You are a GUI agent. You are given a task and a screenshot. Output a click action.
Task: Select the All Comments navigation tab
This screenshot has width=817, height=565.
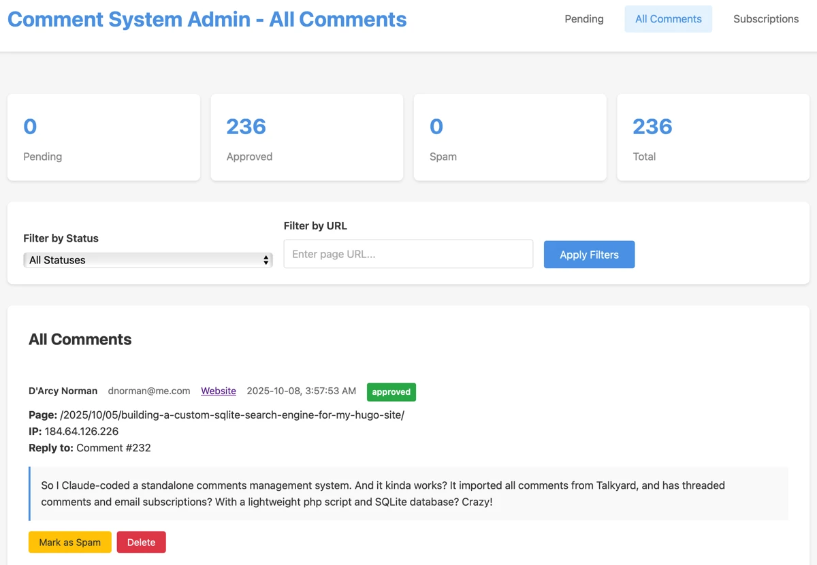668,19
